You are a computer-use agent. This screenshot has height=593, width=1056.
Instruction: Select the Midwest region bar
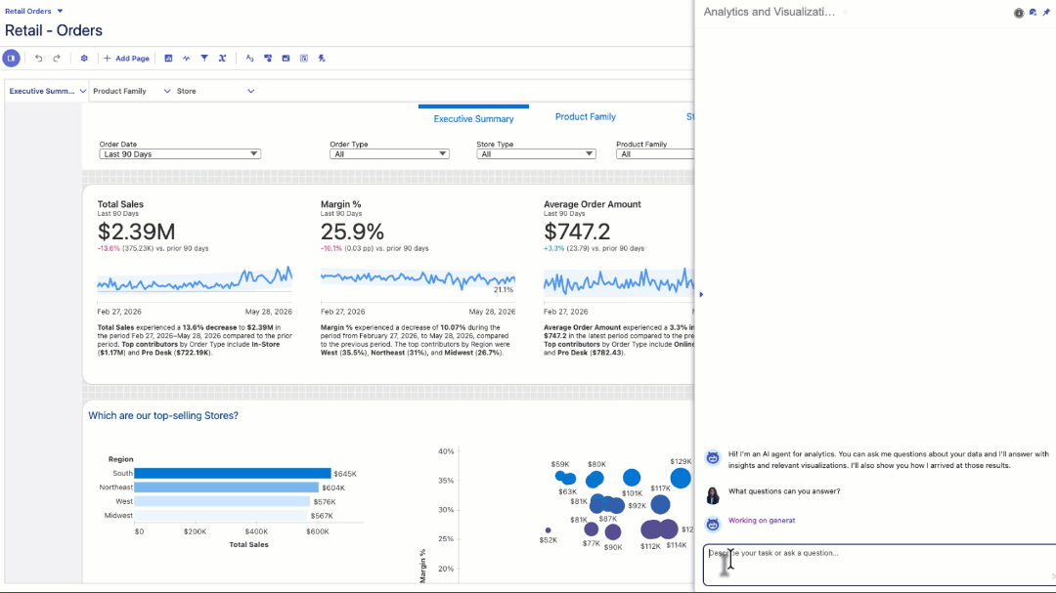tap(221, 516)
